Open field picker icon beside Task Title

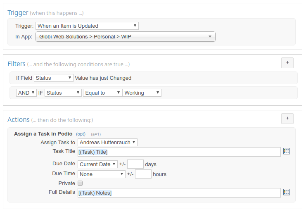[287, 151]
